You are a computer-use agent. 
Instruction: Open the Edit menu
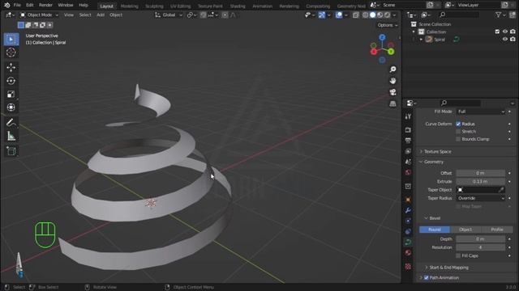pos(30,6)
